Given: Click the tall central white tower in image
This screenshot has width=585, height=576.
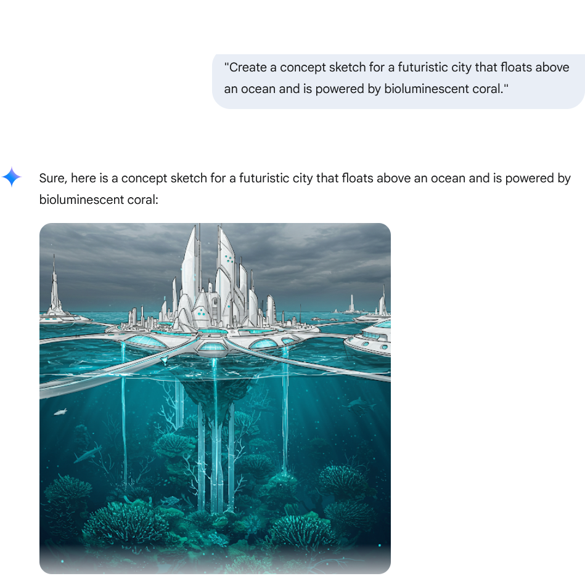Looking at the screenshot, I should [x=191, y=269].
